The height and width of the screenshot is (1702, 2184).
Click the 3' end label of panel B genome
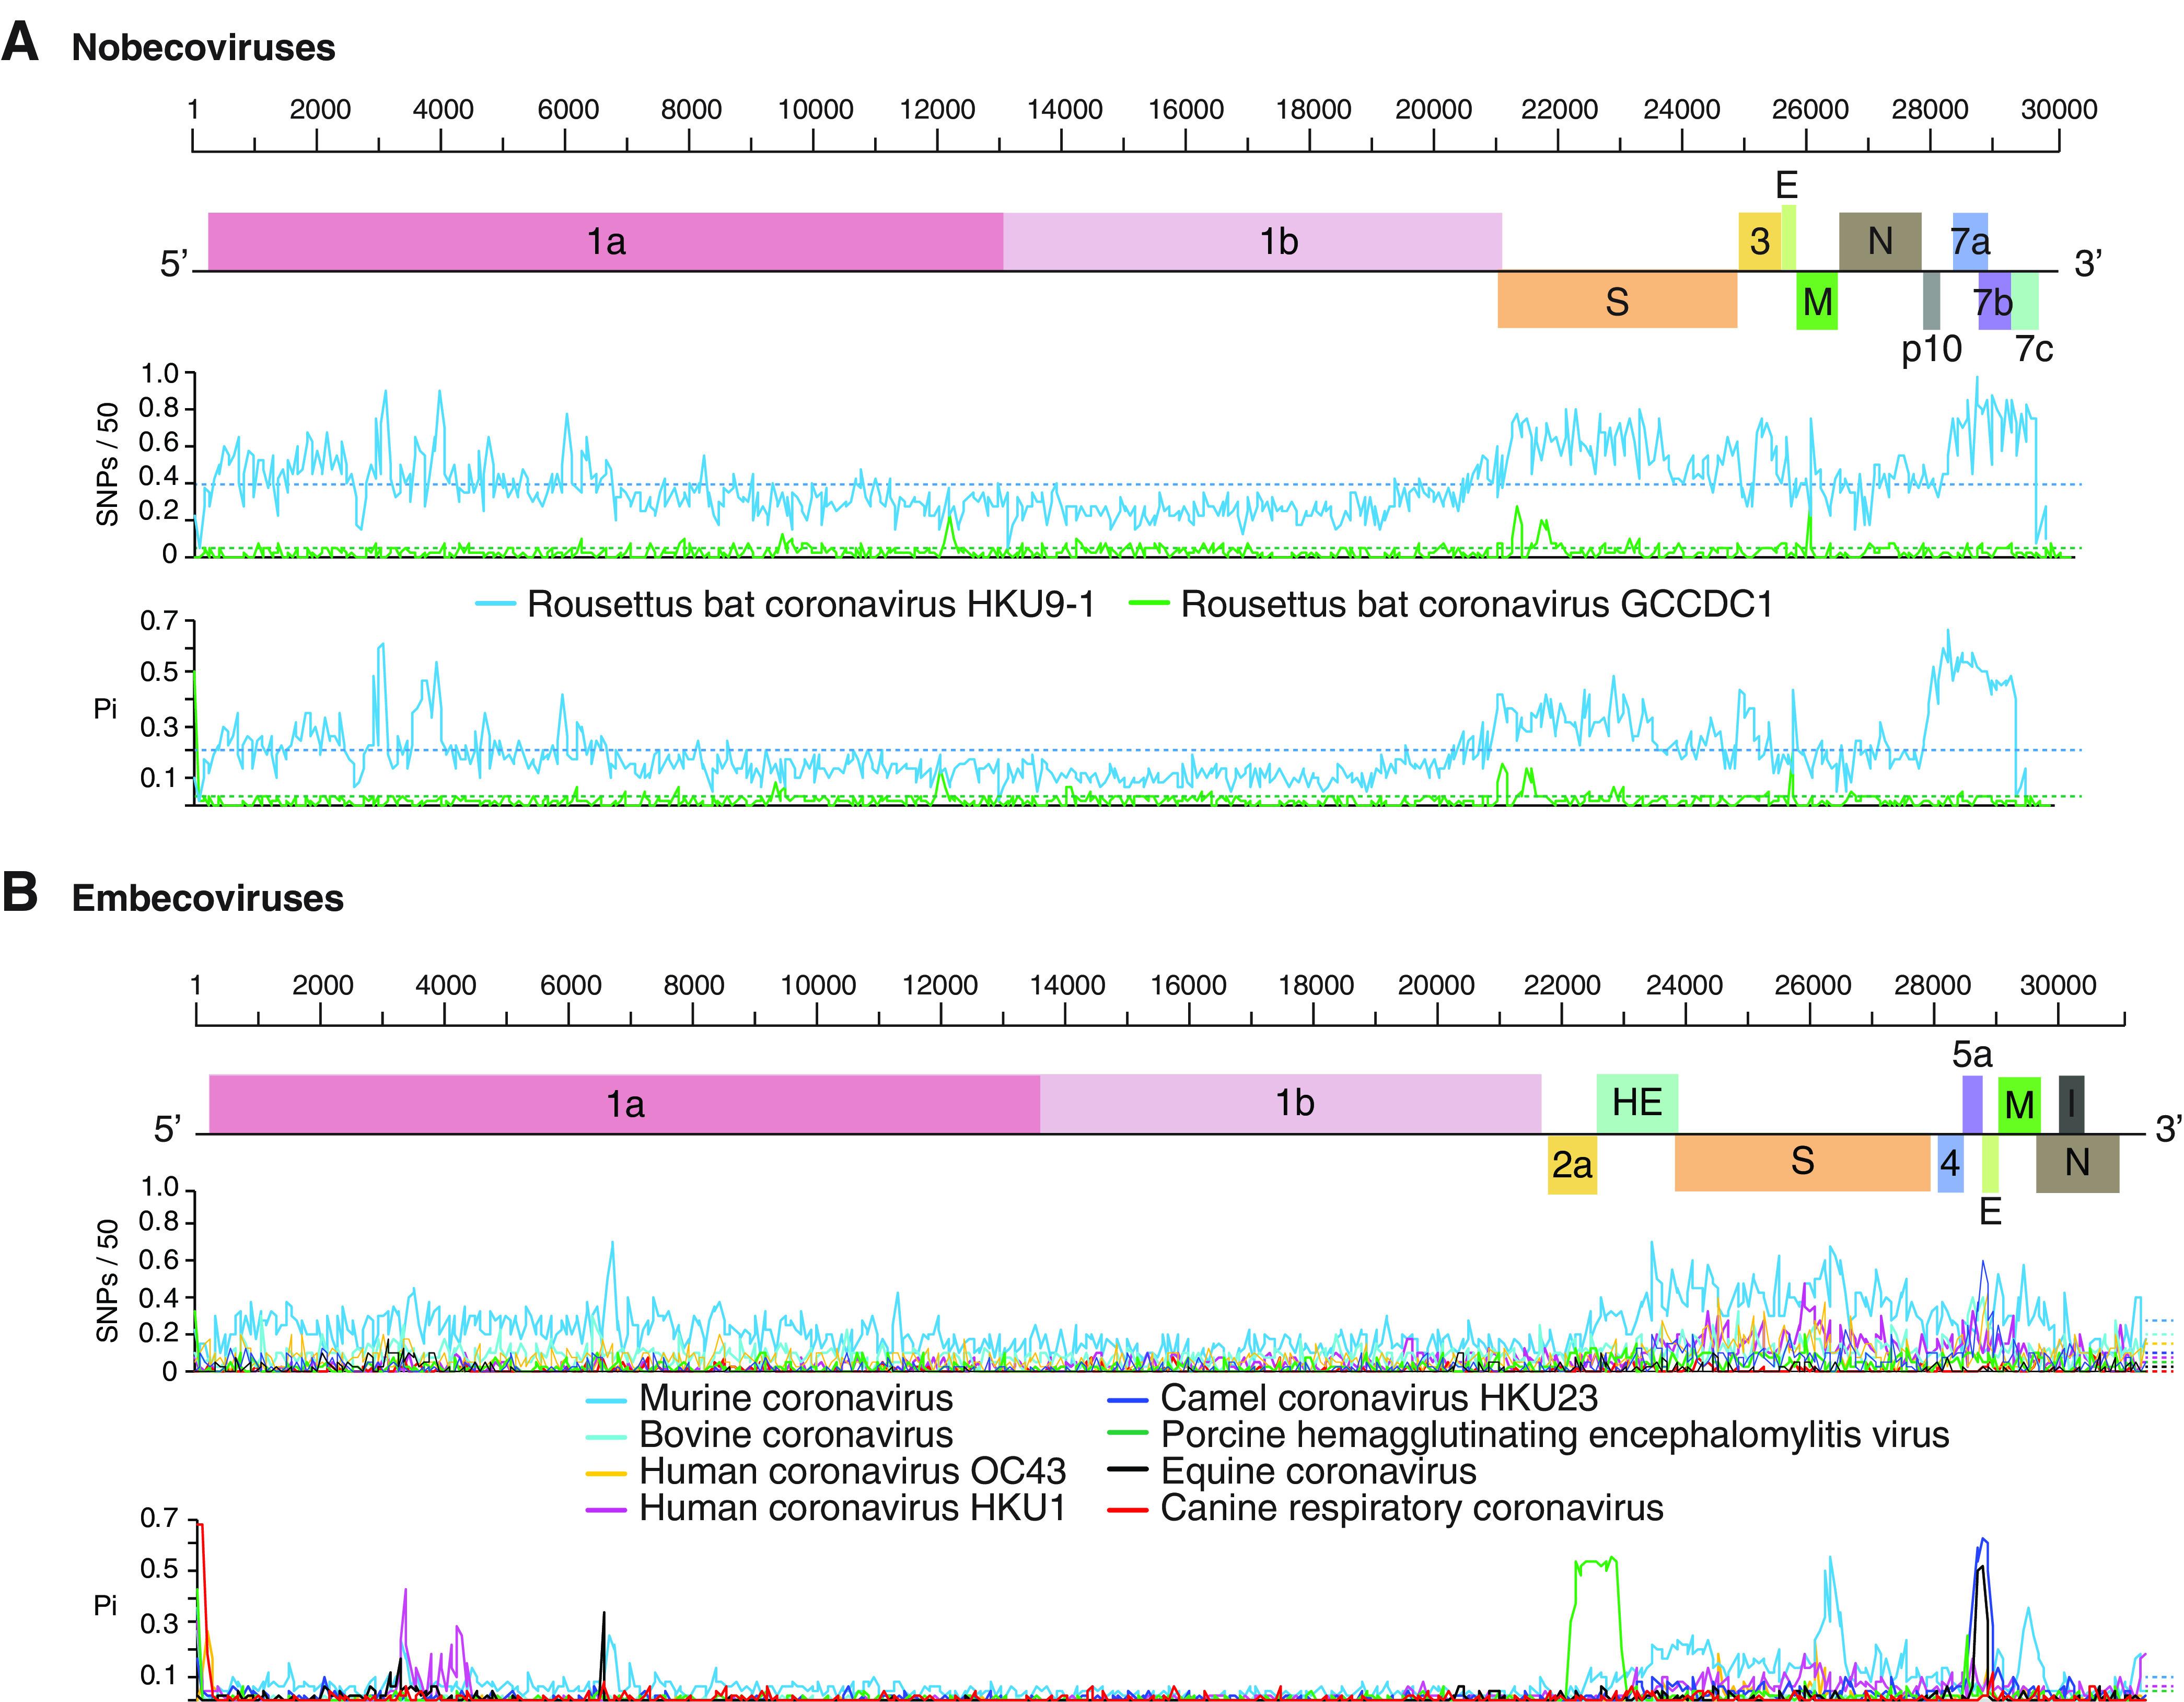(2168, 1130)
